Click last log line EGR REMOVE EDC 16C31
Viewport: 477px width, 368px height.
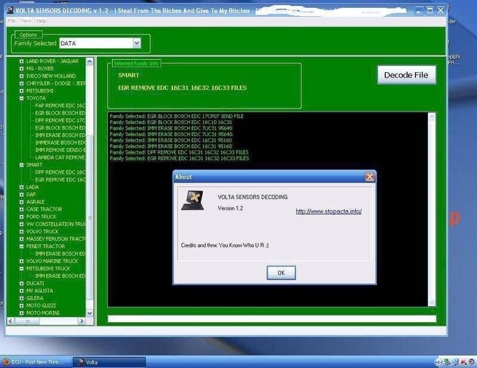(x=179, y=158)
